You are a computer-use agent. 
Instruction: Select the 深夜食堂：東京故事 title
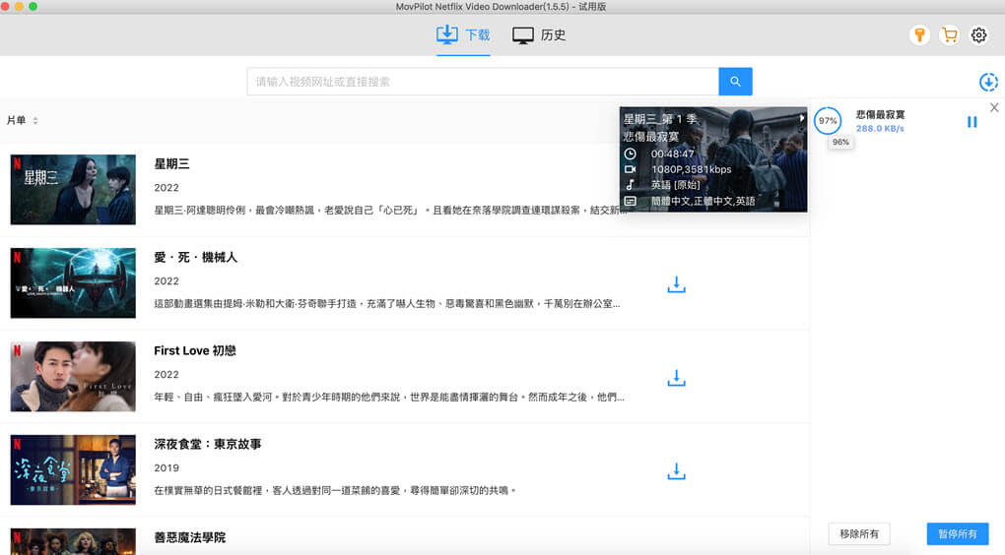208,444
